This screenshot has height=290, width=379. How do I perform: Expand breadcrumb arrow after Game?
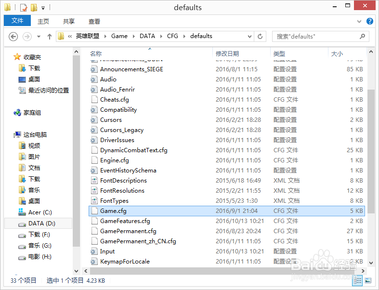(x=133, y=36)
